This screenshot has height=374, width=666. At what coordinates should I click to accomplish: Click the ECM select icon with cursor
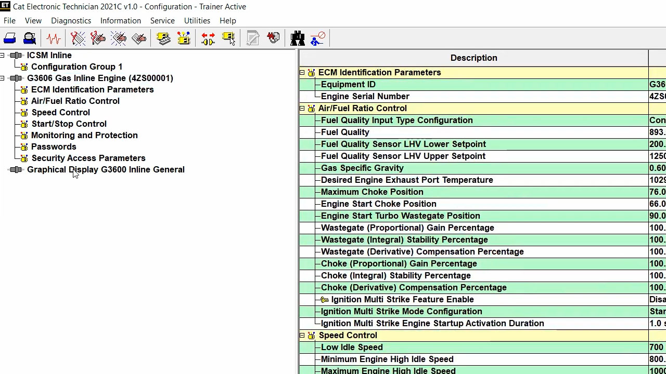(228, 38)
